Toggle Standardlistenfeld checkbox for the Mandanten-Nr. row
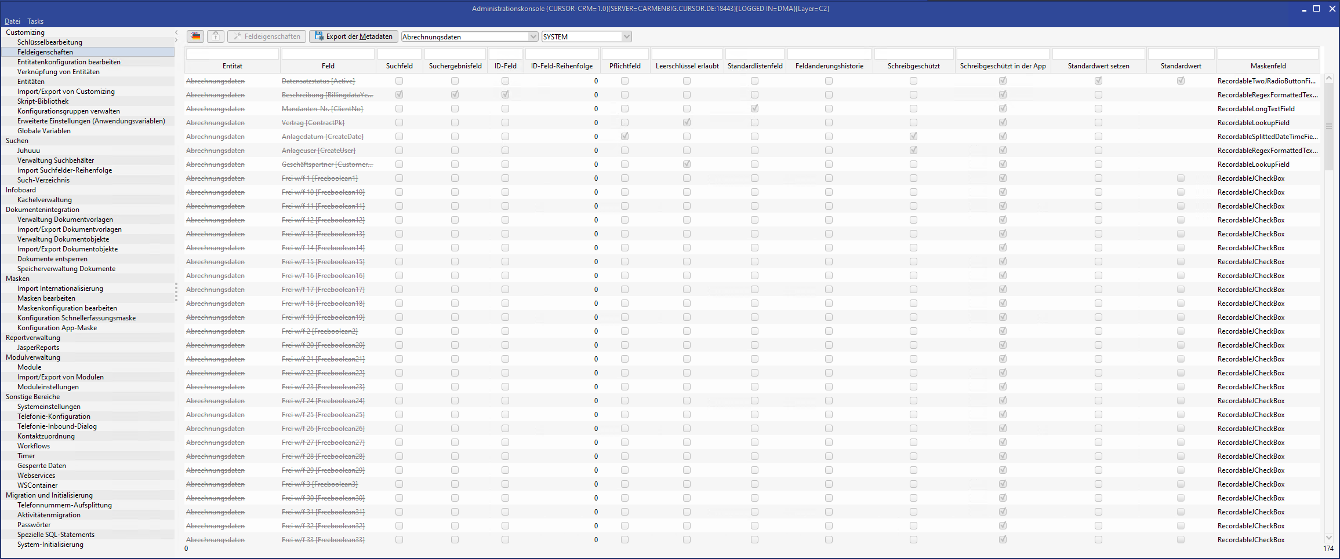1340x559 pixels. pos(754,108)
